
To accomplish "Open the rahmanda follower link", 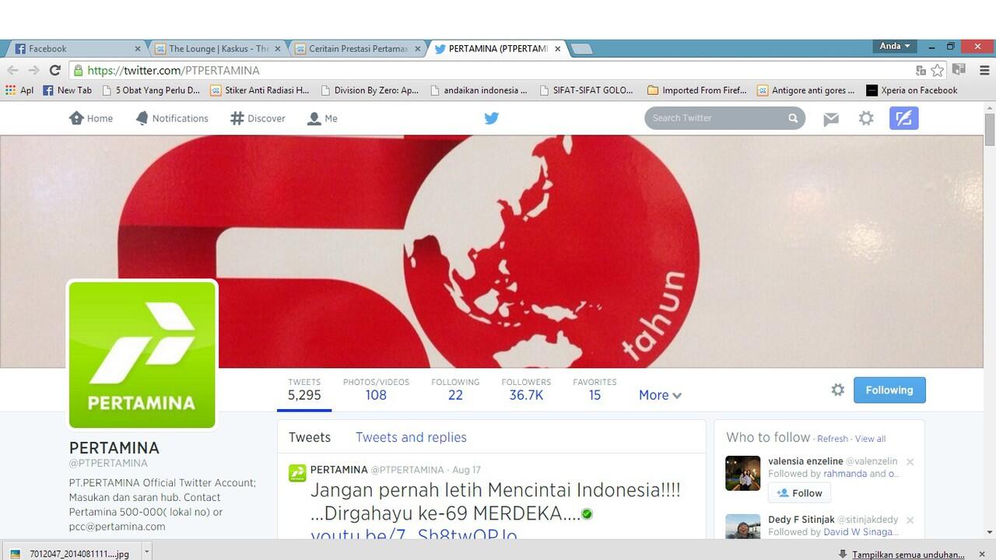I will coord(845,474).
